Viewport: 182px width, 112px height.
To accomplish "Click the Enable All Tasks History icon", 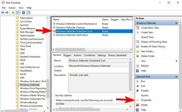I will click(138, 46).
